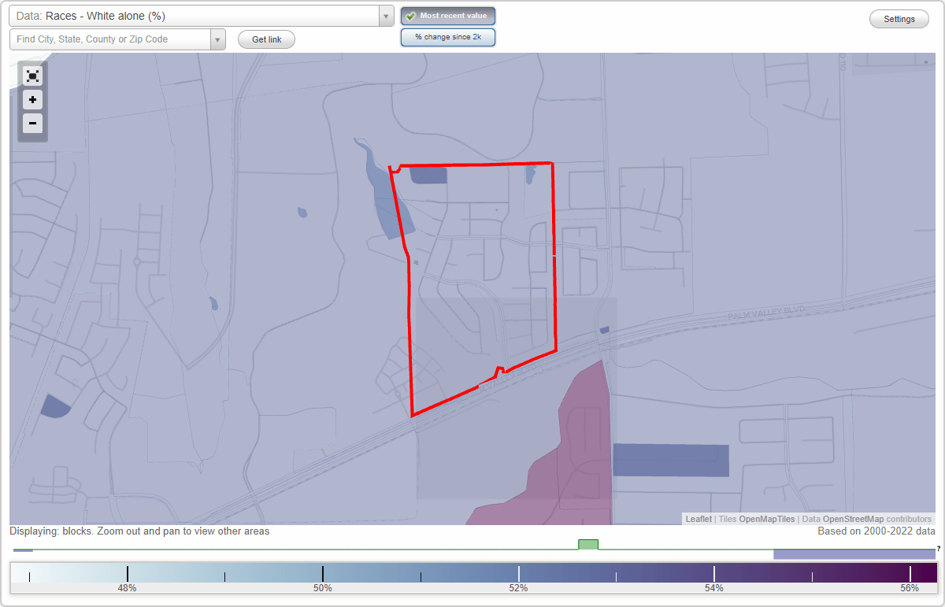Screen dimensions: 945x607
Task: Click the Get link button
Action: (x=265, y=39)
